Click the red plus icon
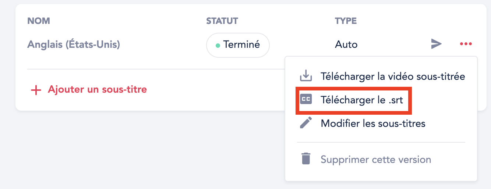This screenshot has width=491, height=189. pyautogui.click(x=36, y=90)
